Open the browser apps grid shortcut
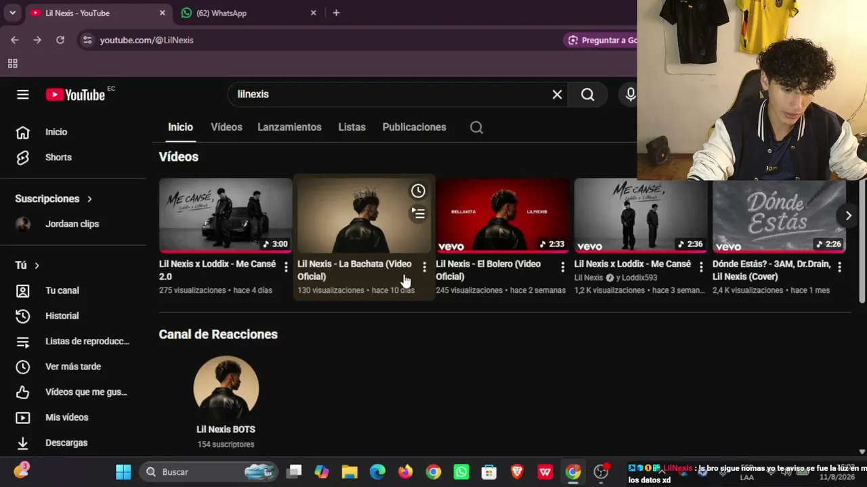The height and width of the screenshot is (487, 867). point(12,64)
